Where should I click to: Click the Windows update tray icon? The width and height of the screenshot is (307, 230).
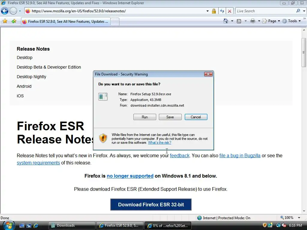pos(270,225)
